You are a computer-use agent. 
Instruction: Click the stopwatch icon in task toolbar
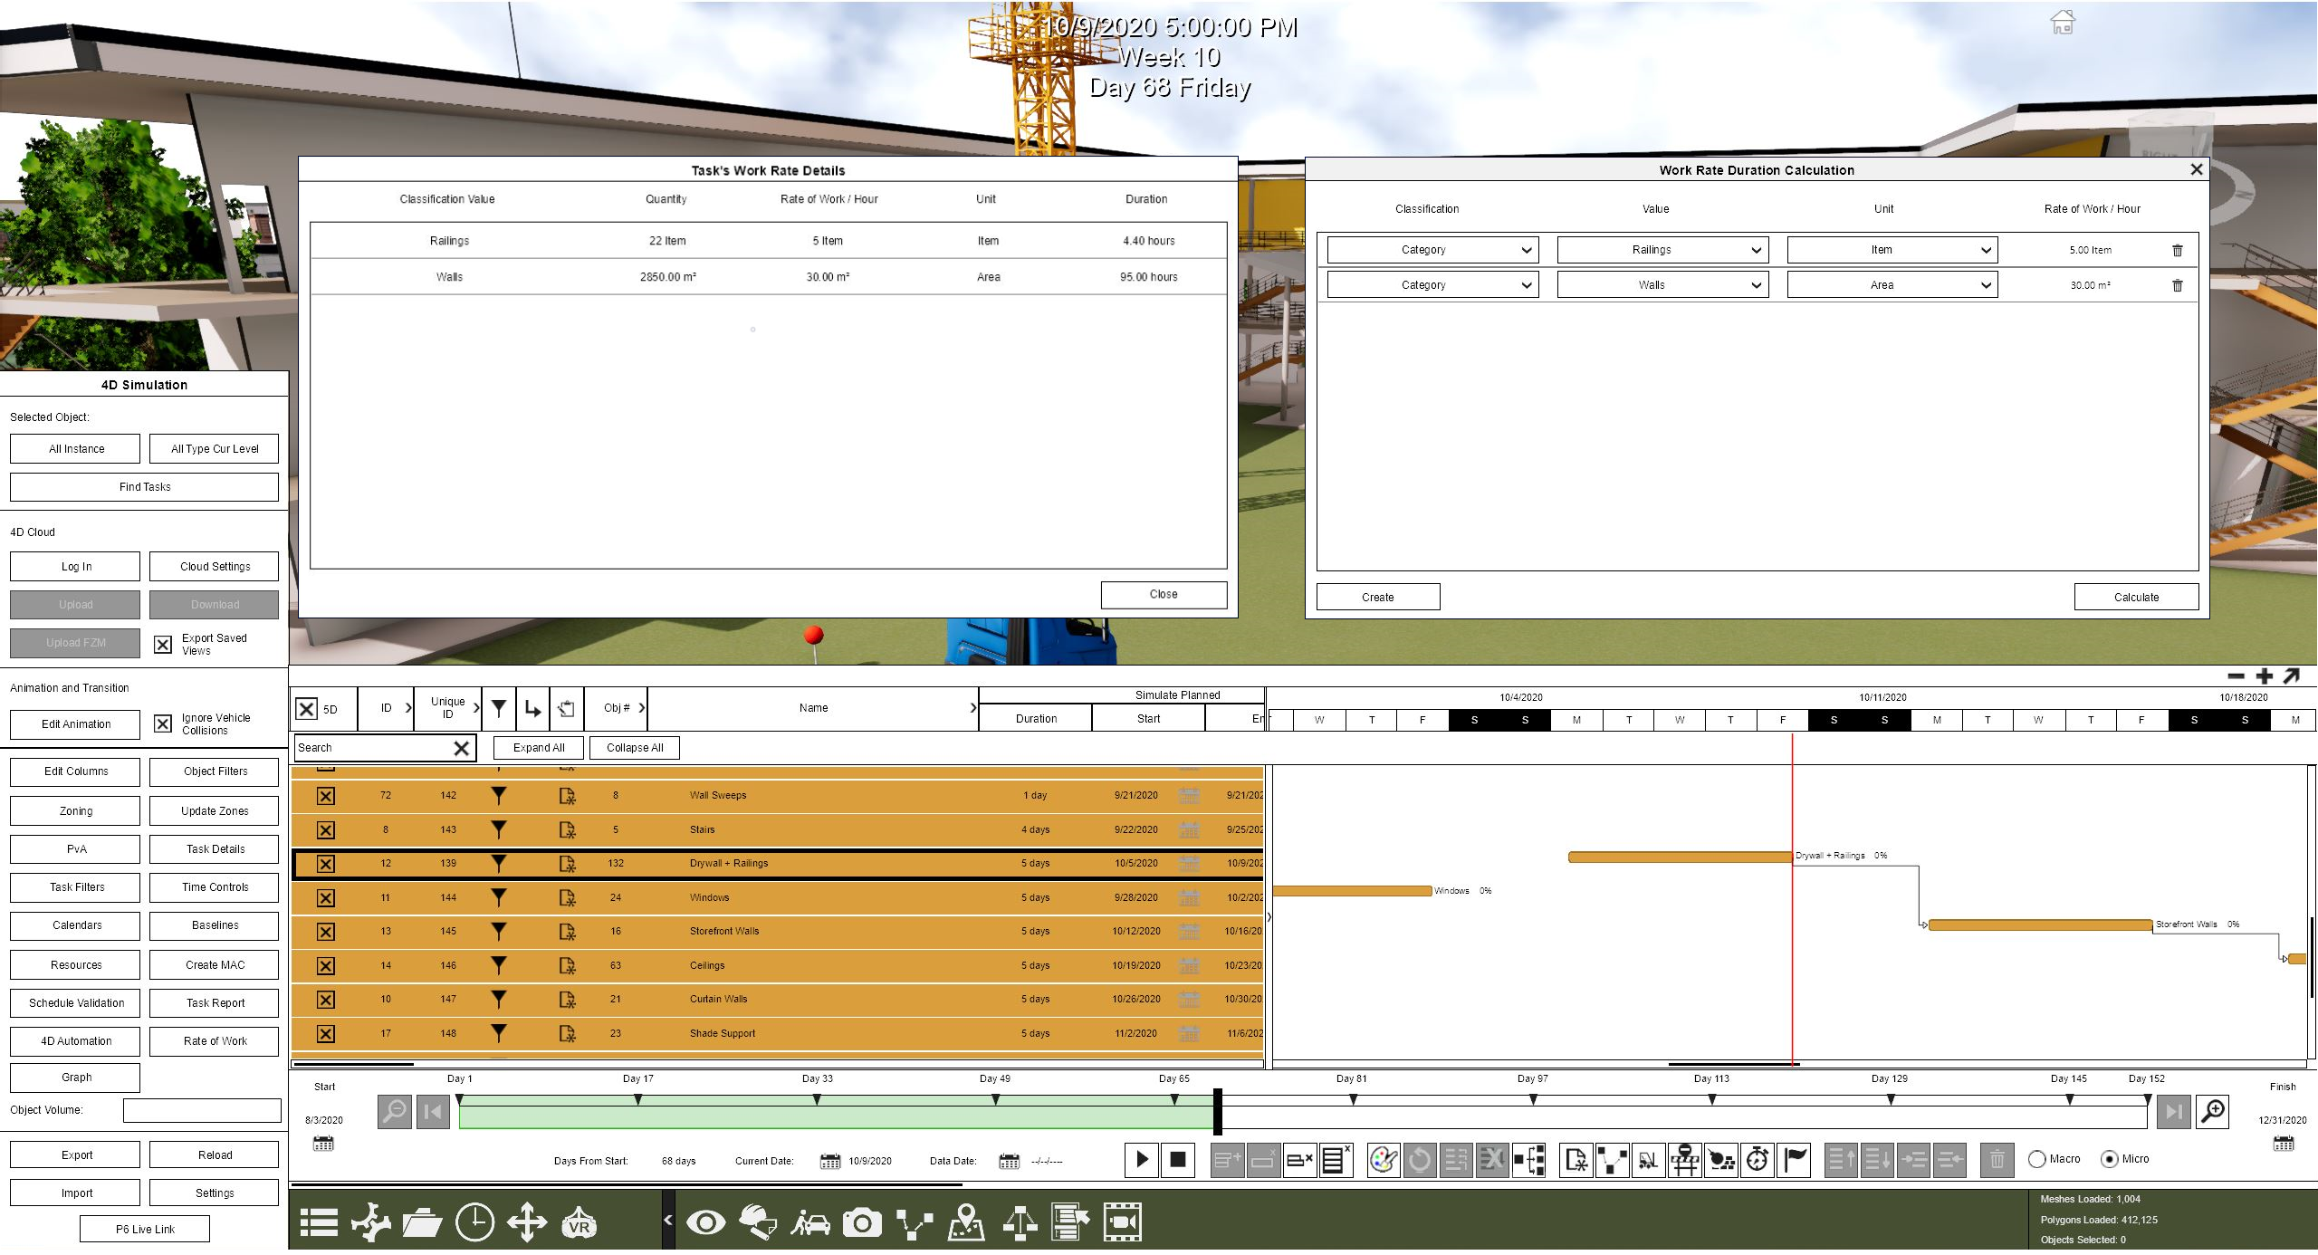coord(1758,1160)
